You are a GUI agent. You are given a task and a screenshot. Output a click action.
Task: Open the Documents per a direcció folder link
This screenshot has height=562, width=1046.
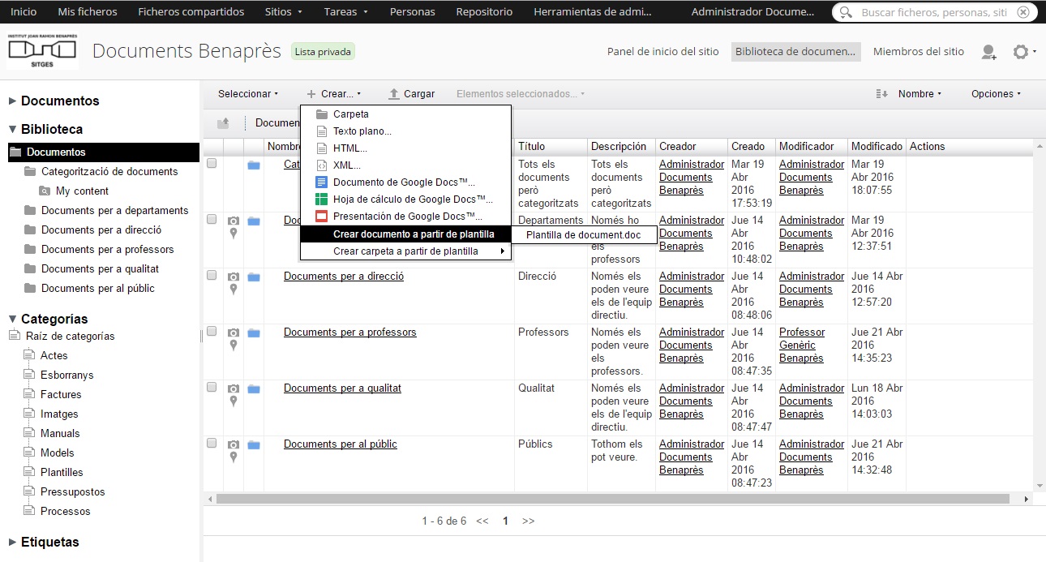click(344, 277)
